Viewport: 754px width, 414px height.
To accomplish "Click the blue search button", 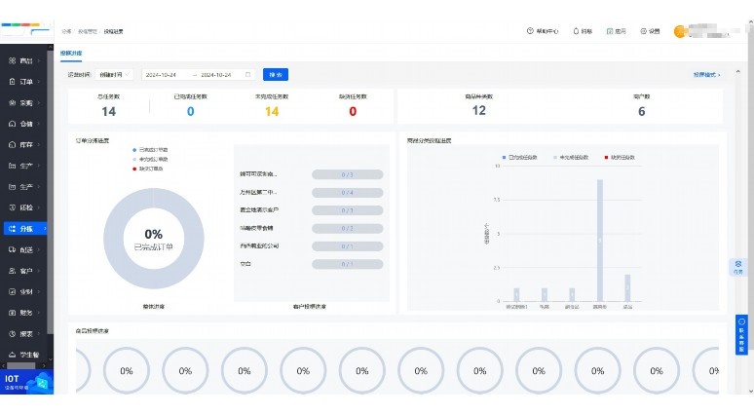I will (276, 75).
